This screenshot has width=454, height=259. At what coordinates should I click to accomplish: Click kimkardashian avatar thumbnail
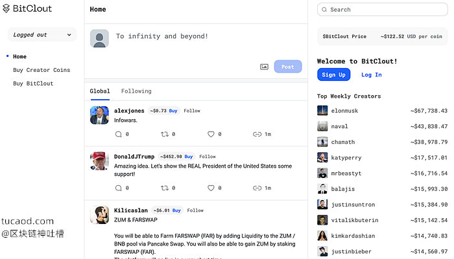pyautogui.click(x=322, y=236)
